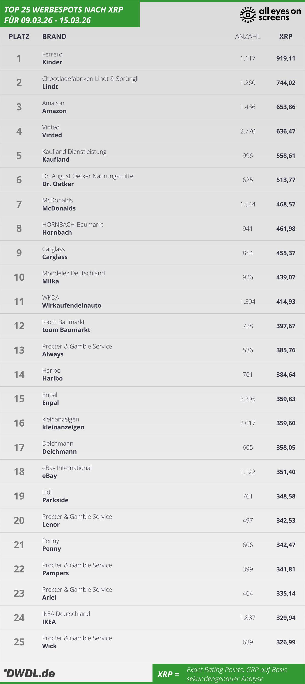The width and height of the screenshot is (305, 684).
Task: Click the Wirkaufendeinauto brand name
Action: coord(72,305)
